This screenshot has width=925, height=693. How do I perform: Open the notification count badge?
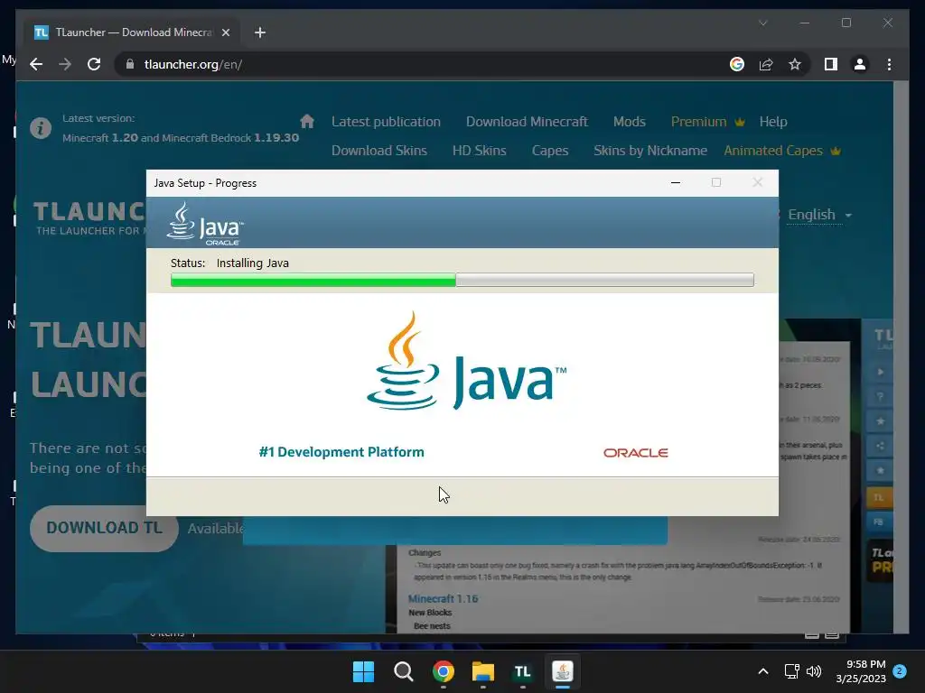click(x=900, y=670)
